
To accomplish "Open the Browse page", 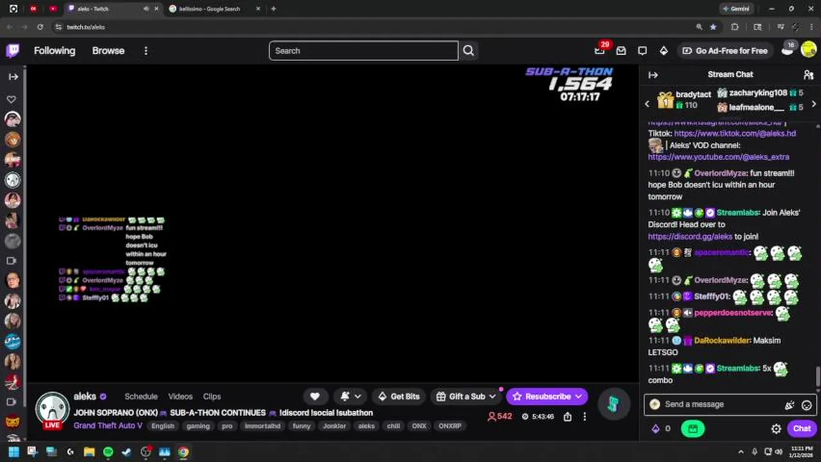I will [108, 51].
